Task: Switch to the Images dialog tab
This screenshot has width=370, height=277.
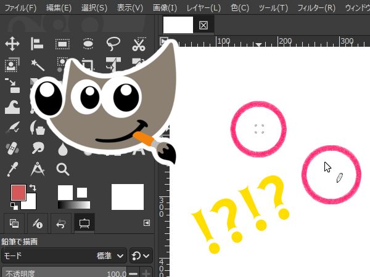Action: 14,223
